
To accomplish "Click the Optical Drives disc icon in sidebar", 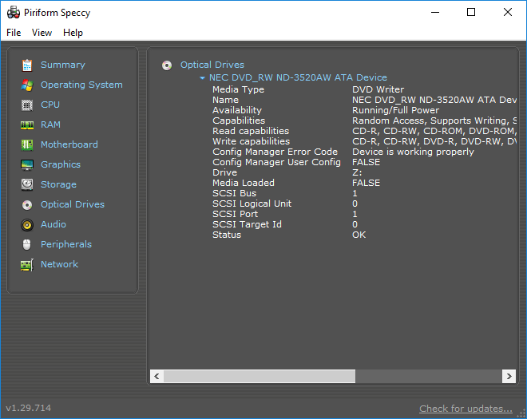I will (x=27, y=204).
